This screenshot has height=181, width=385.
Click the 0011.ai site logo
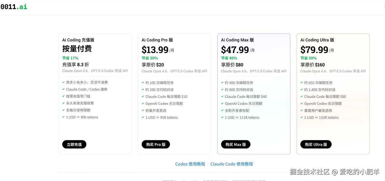click(x=14, y=7)
